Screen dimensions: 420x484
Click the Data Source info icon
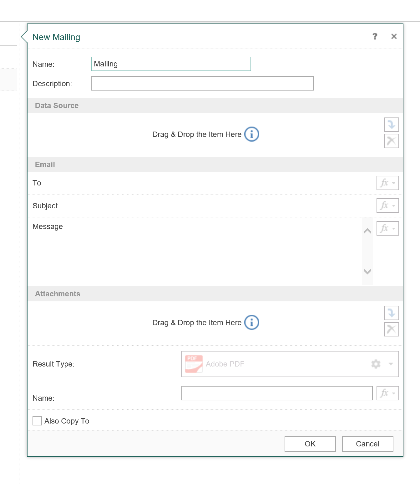pyautogui.click(x=251, y=134)
